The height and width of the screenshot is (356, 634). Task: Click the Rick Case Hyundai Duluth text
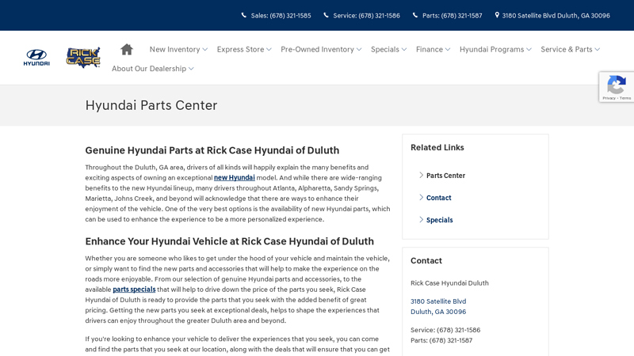pos(449,283)
